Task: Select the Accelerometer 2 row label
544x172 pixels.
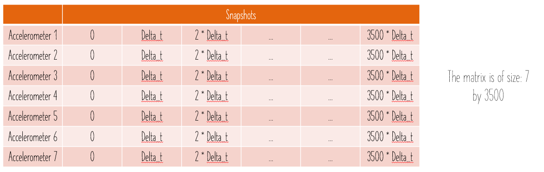Action: click(x=33, y=56)
